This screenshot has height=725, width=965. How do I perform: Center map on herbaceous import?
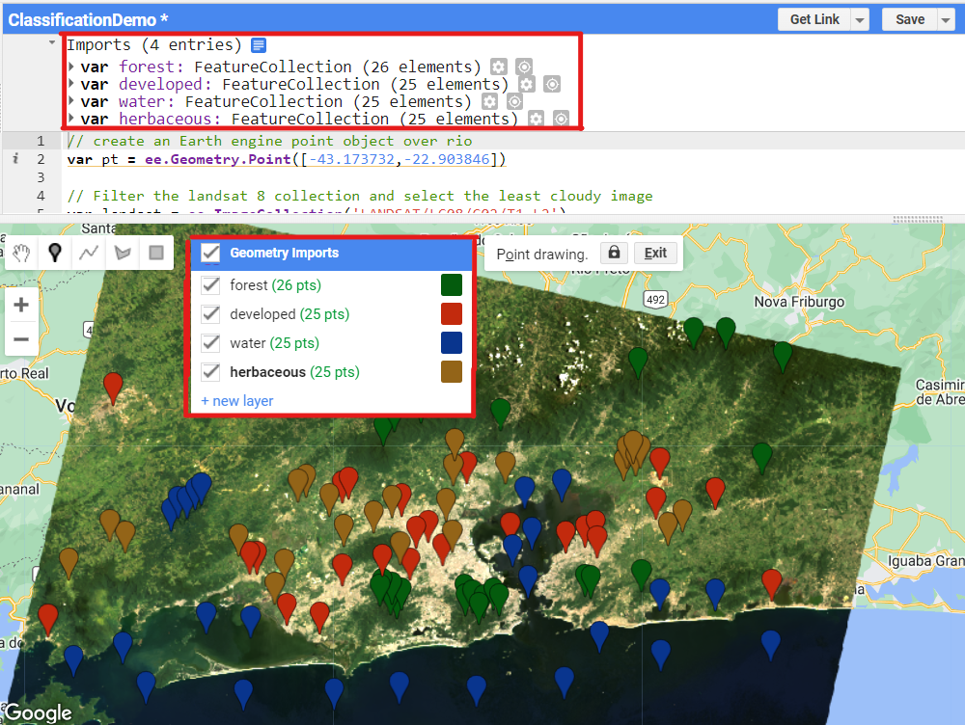pos(561,119)
